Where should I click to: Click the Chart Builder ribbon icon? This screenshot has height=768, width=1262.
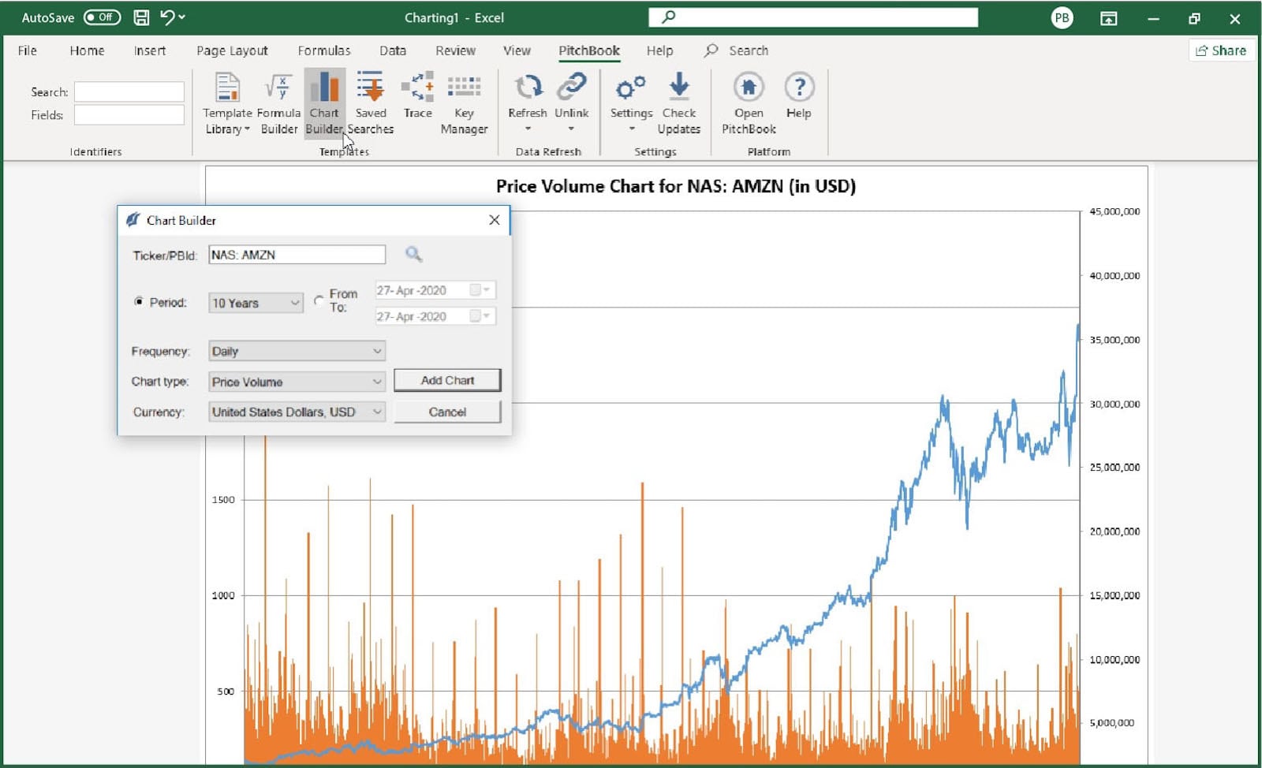[x=324, y=103]
